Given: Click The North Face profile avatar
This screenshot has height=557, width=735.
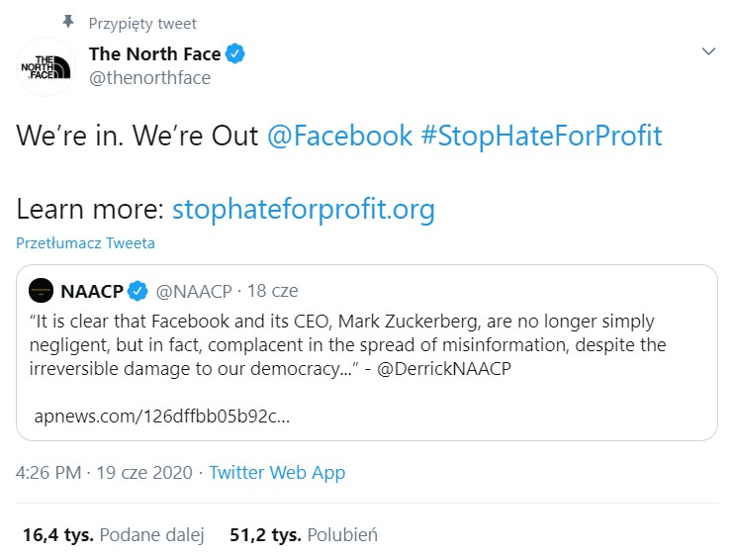Looking at the screenshot, I should tap(46, 66).
